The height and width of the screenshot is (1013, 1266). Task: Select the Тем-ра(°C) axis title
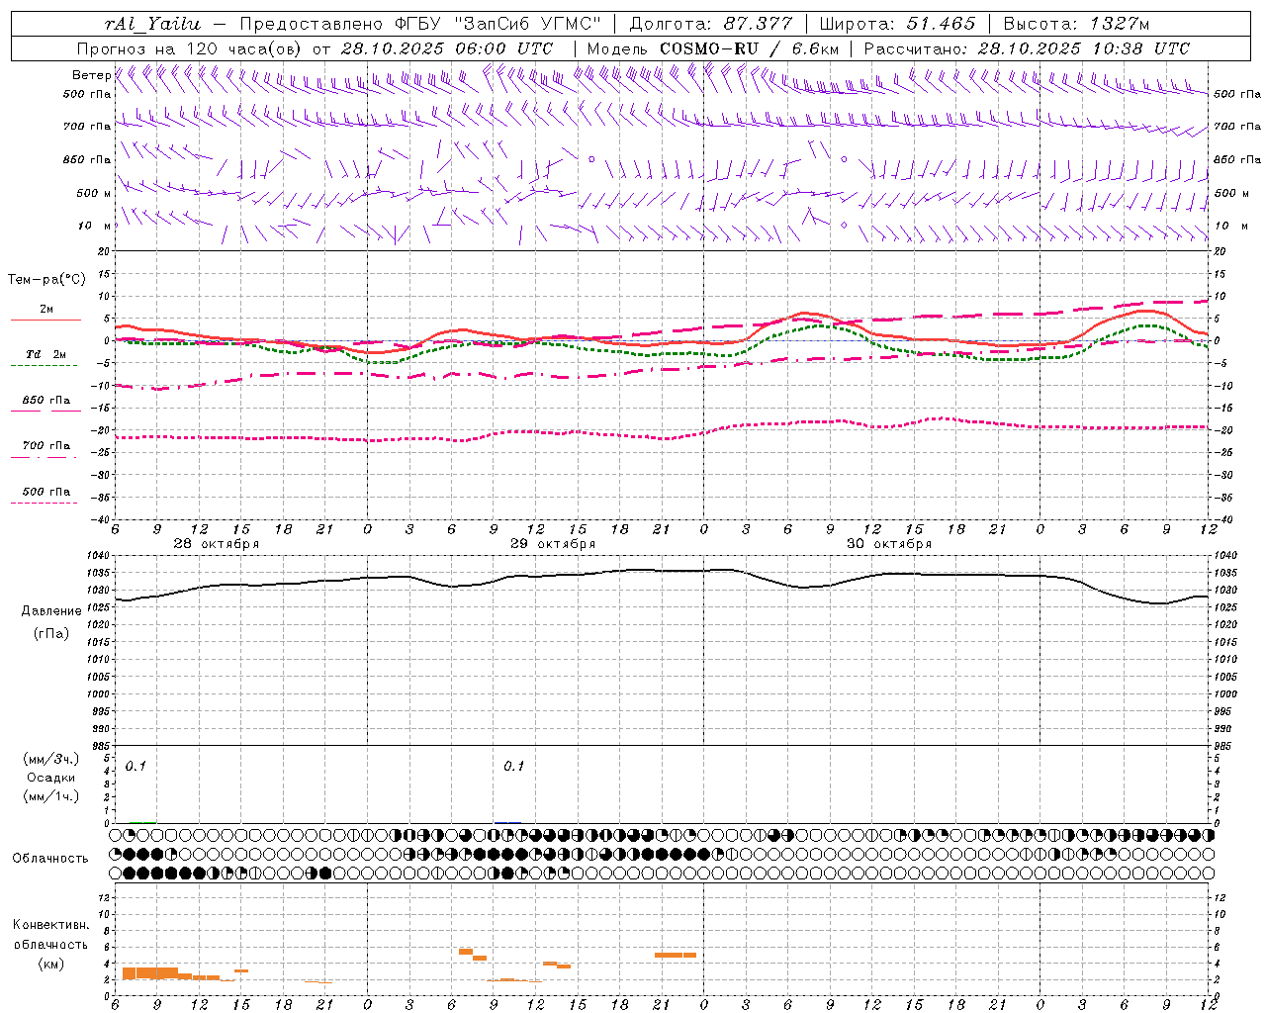click(46, 280)
